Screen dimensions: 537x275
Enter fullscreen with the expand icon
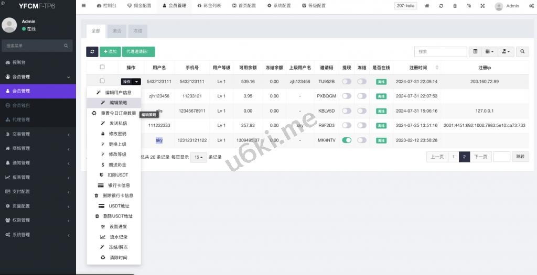click(x=482, y=6)
